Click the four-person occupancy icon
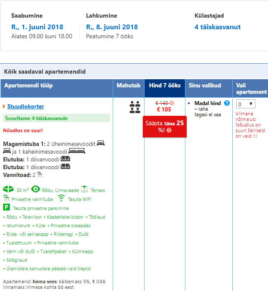 coord(135,107)
